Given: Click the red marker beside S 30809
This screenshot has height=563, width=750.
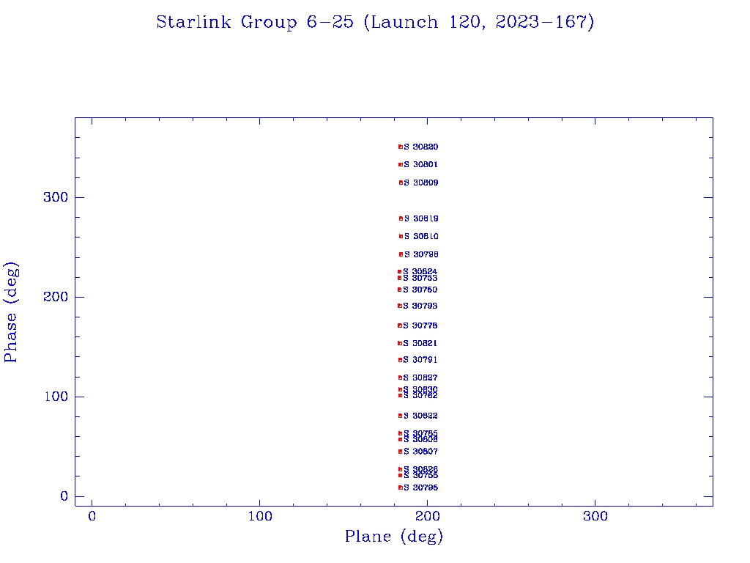Looking at the screenshot, I should [401, 183].
